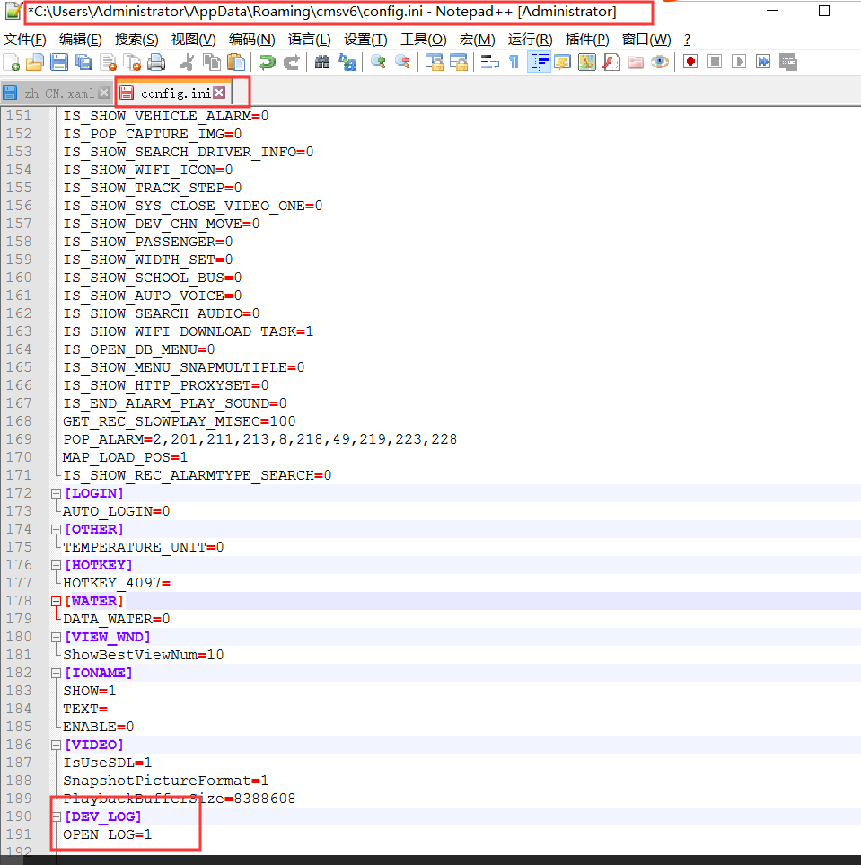Save the current file with Save icon
Image resolution: width=861 pixels, height=865 pixels.
pos(59,62)
